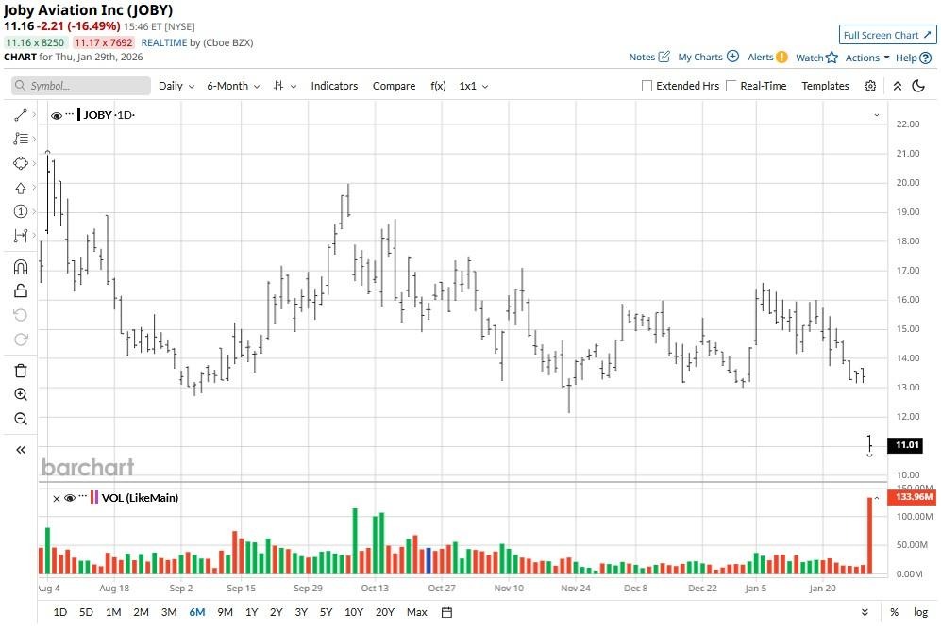Click the 133.96M volume axis label

tap(914, 497)
